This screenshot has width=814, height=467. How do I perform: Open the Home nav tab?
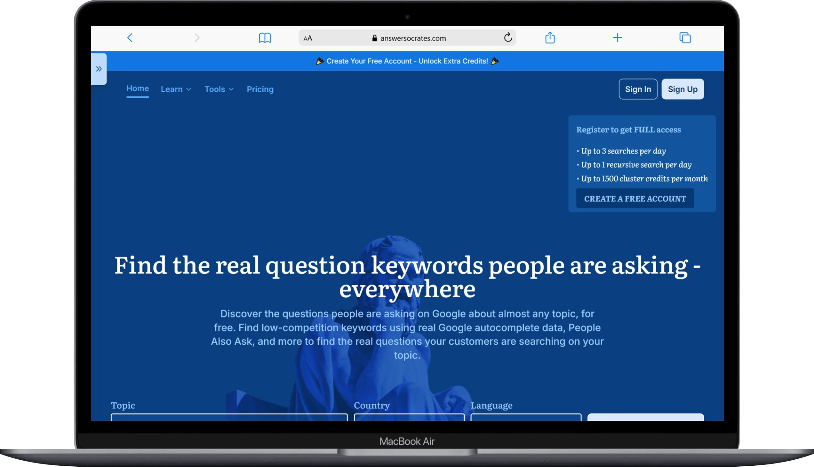138,88
